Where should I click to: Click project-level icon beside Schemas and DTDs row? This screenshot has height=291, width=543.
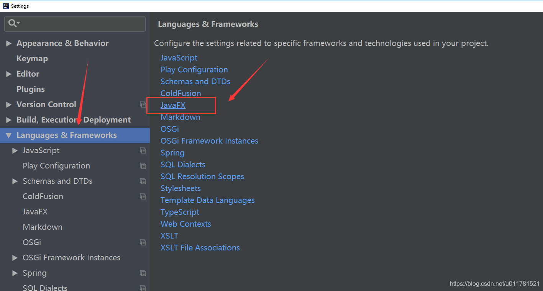pyautogui.click(x=143, y=181)
